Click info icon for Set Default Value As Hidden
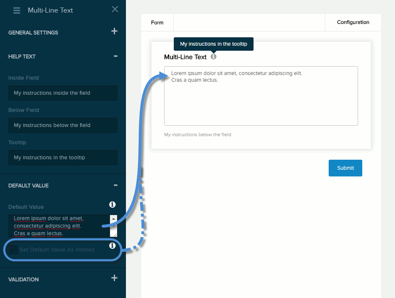This screenshot has width=395, height=298. coord(112,246)
